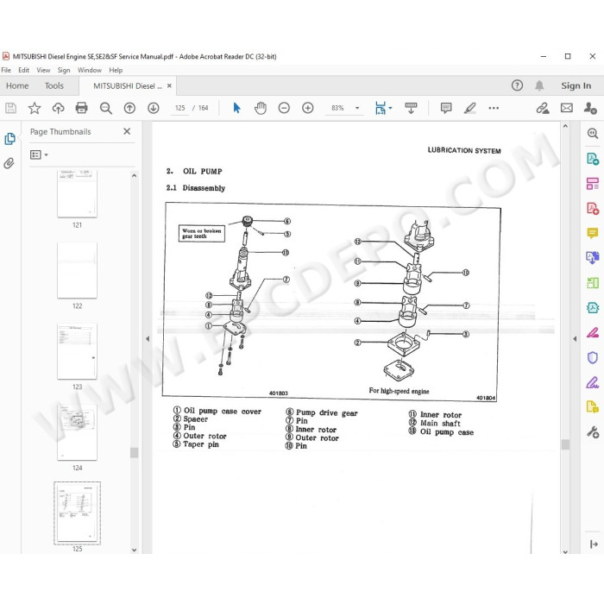Open Protect shield tool
Image resolution: width=604 pixels, height=604 pixels.
593,357
